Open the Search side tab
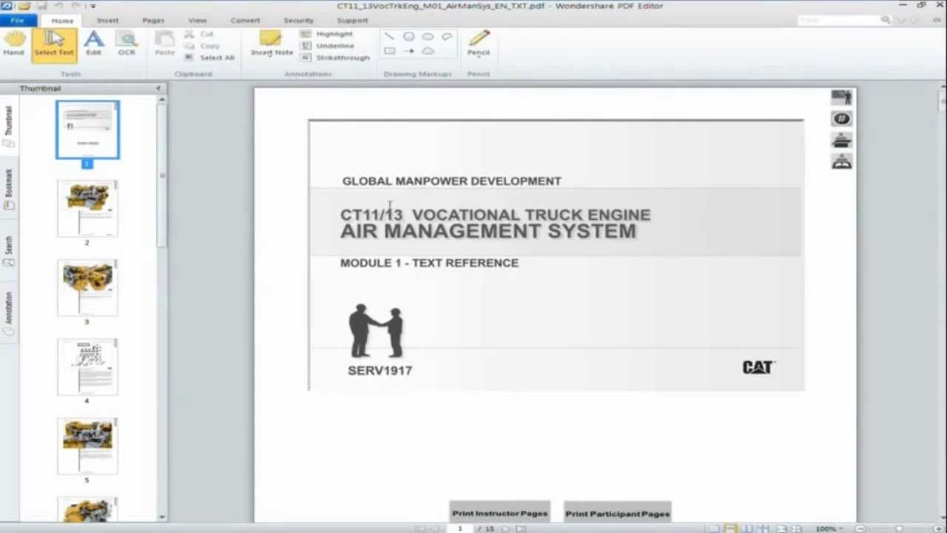Screen dimensions: 947x533 (9, 251)
